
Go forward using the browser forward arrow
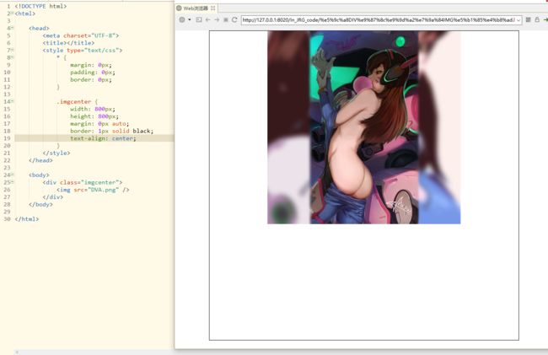tap(217, 19)
